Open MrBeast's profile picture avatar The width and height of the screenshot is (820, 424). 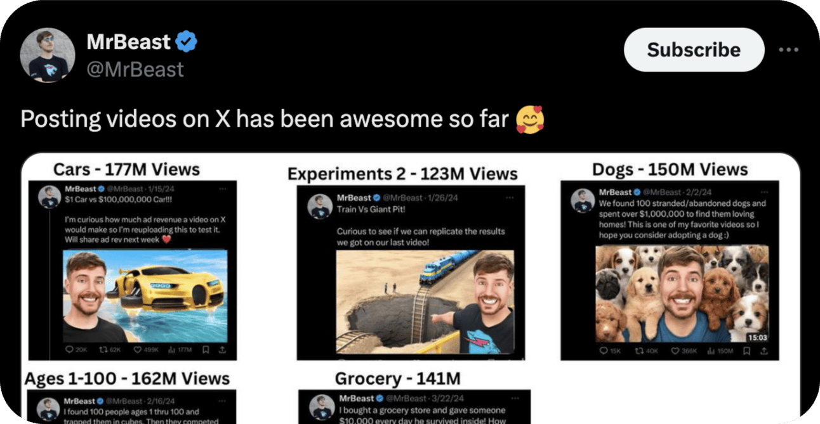pyautogui.click(x=48, y=55)
